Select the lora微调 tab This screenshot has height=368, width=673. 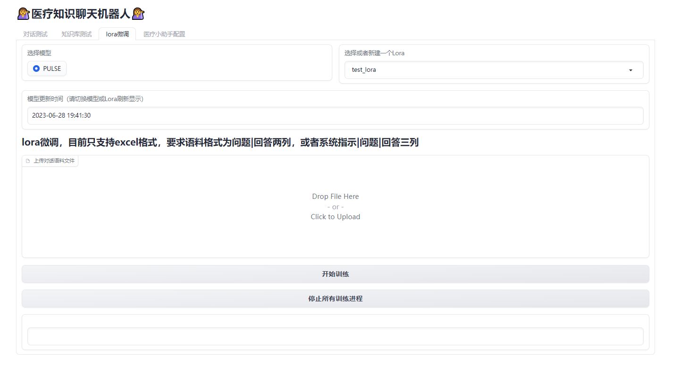(x=117, y=34)
